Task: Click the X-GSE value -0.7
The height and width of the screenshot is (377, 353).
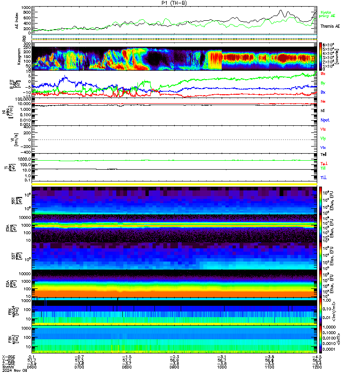Action: pos(79,357)
